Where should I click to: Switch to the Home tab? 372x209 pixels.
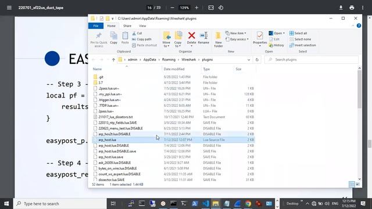pyautogui.click(x=111, y=26)
